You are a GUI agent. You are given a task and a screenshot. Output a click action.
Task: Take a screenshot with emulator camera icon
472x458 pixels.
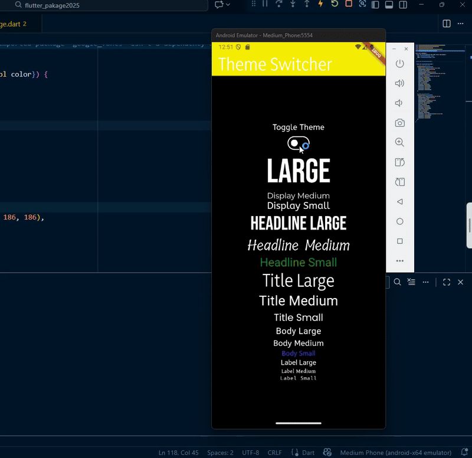[x=400, y=123]
